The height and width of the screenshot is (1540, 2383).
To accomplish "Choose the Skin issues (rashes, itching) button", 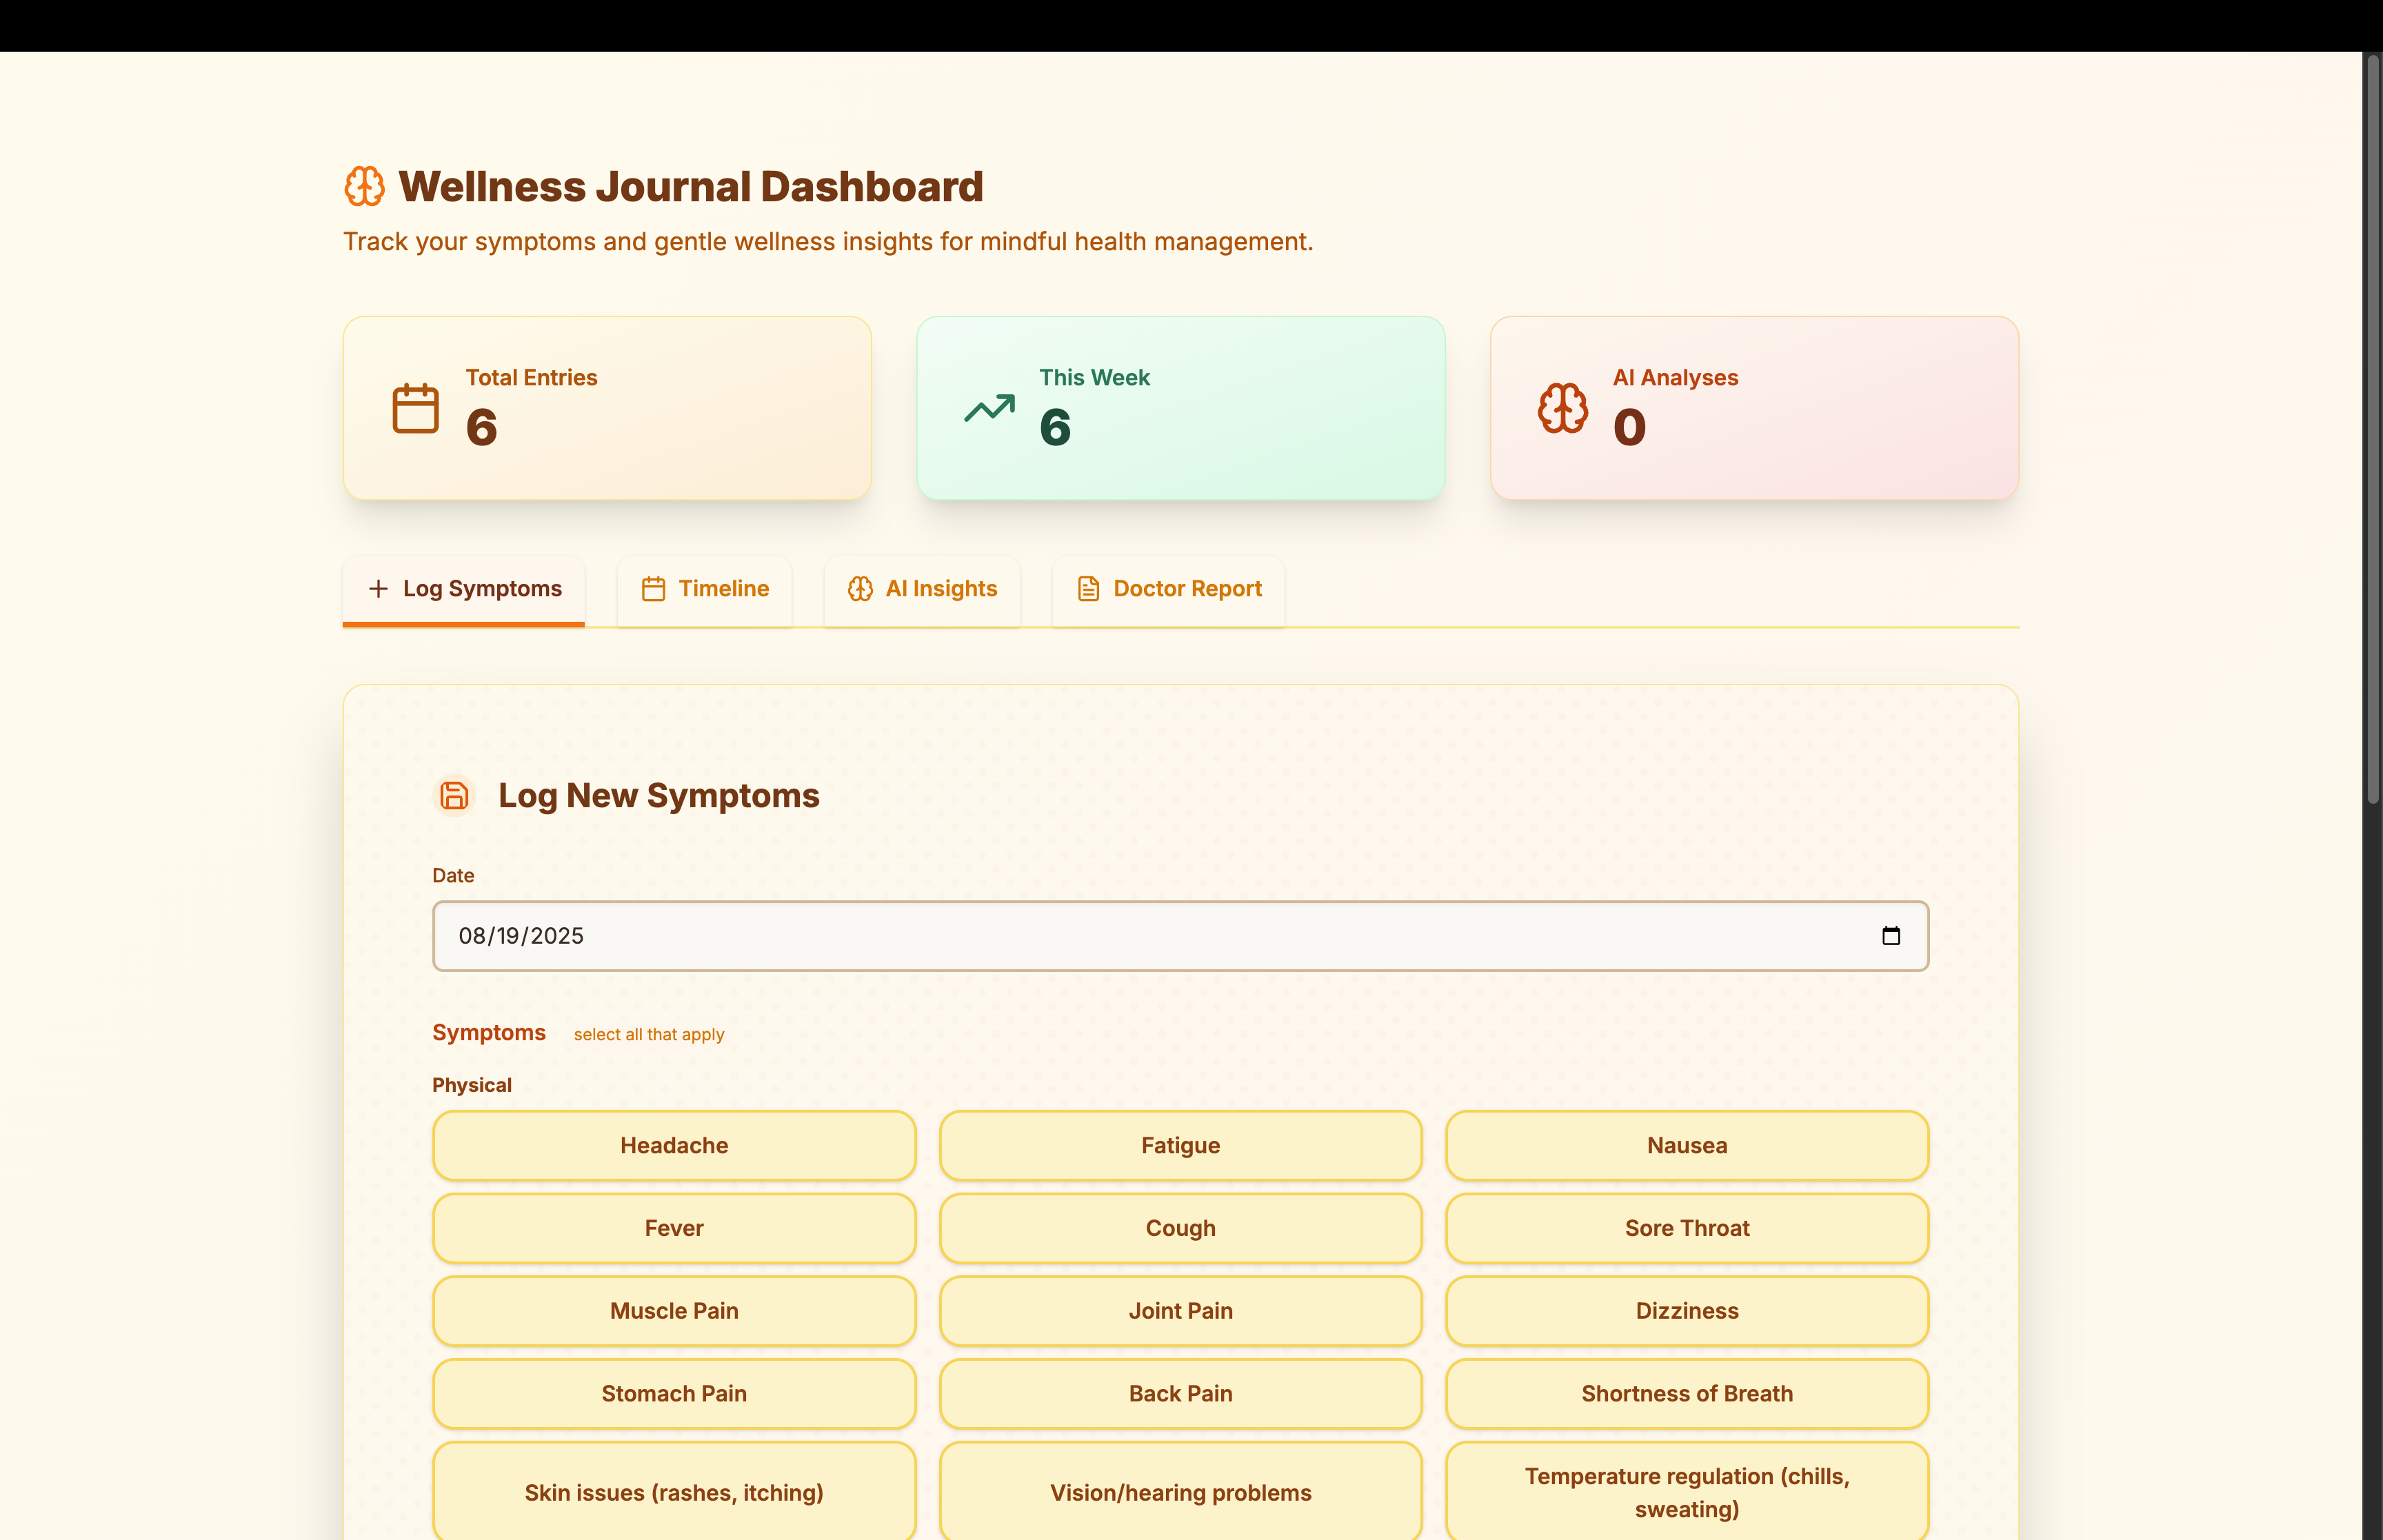I will 674,1493.
